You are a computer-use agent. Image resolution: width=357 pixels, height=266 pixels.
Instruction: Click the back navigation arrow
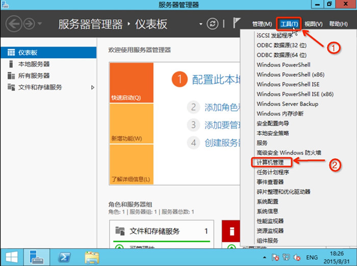coord(14,23)
